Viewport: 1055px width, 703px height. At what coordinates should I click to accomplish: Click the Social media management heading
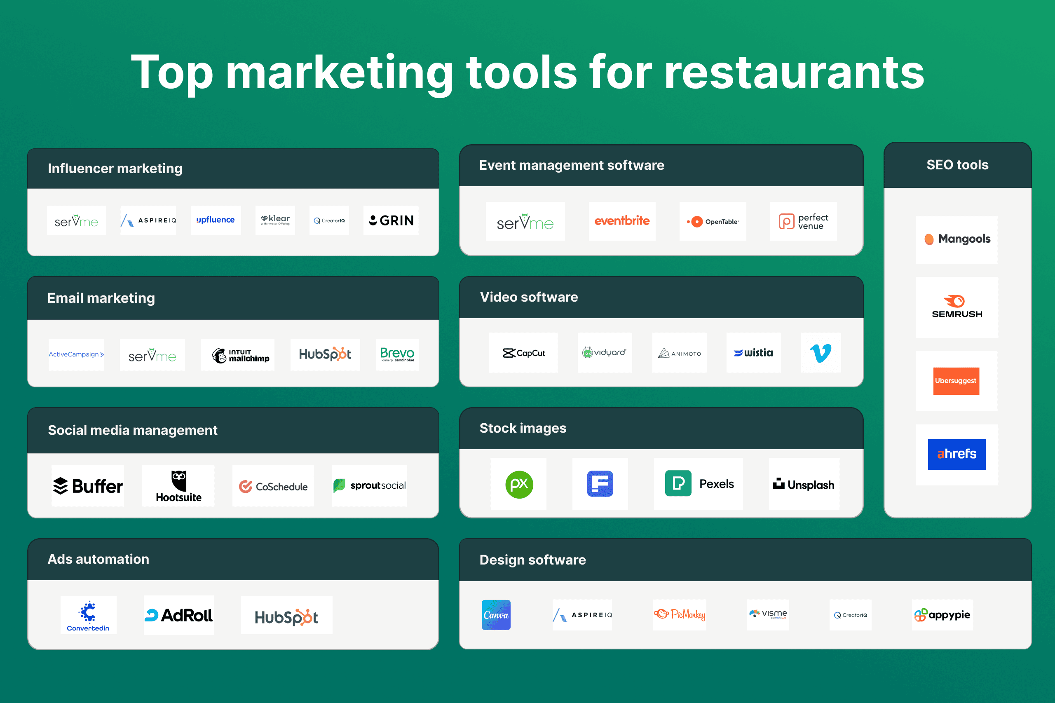pos(133,430)
